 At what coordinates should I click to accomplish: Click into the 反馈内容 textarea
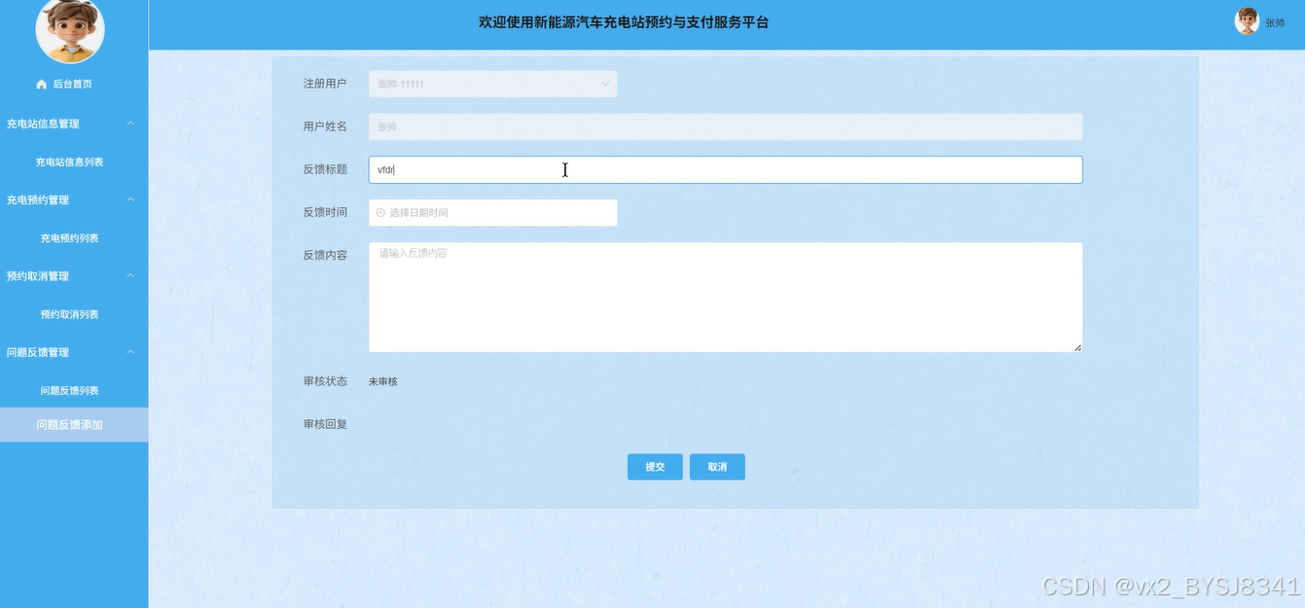(725, 297)
